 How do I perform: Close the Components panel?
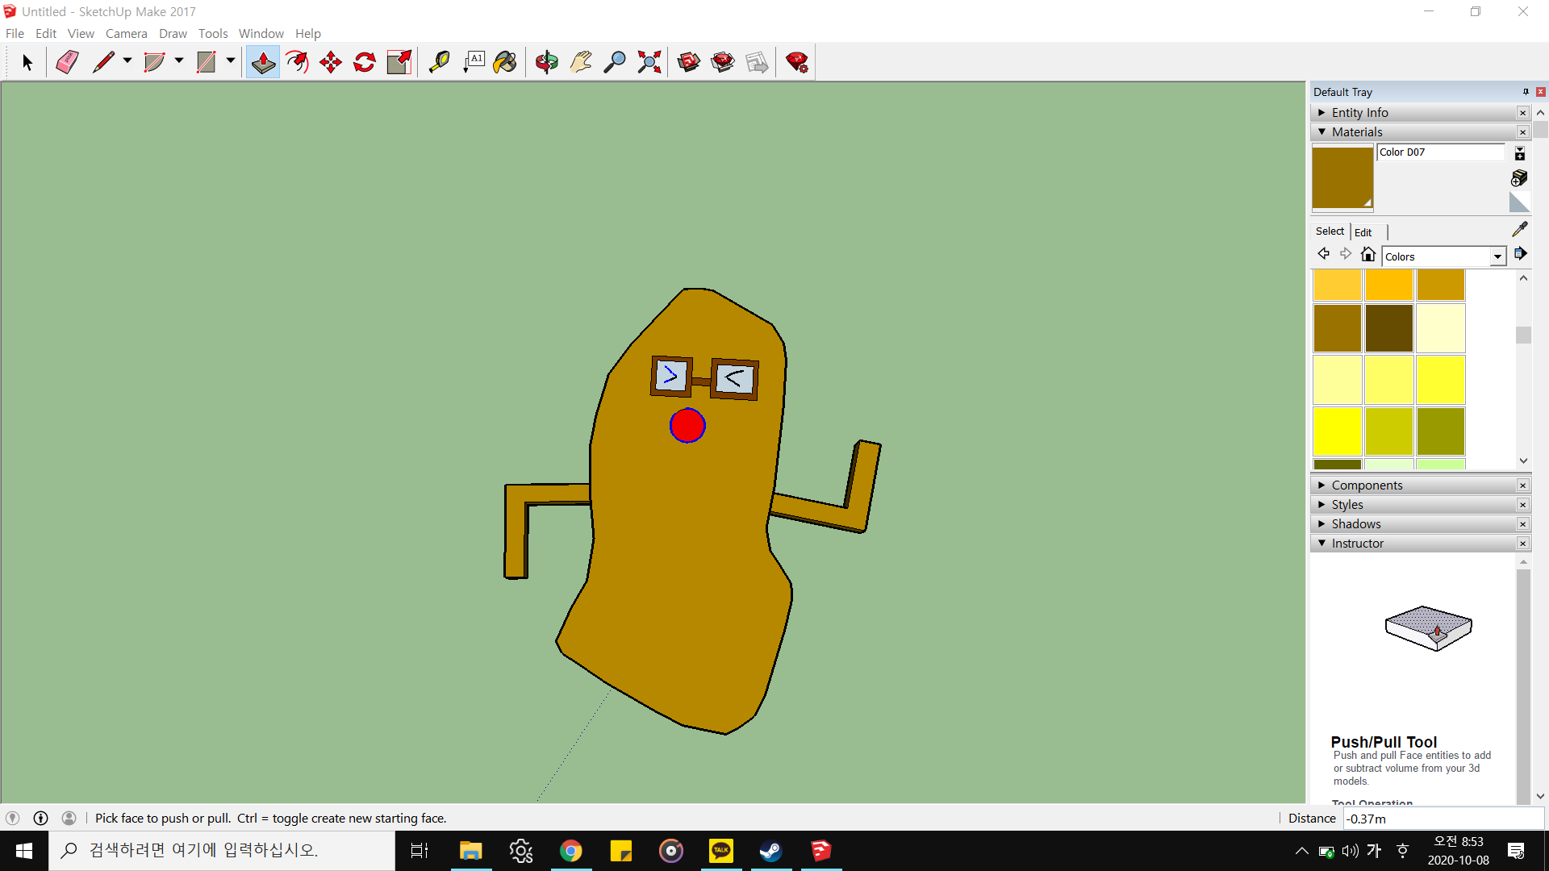(x=1523, y=486)
